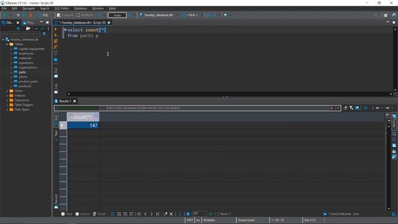Select the employees table
The height and width of the screenshot is (224, 398).
click(26, 54)
